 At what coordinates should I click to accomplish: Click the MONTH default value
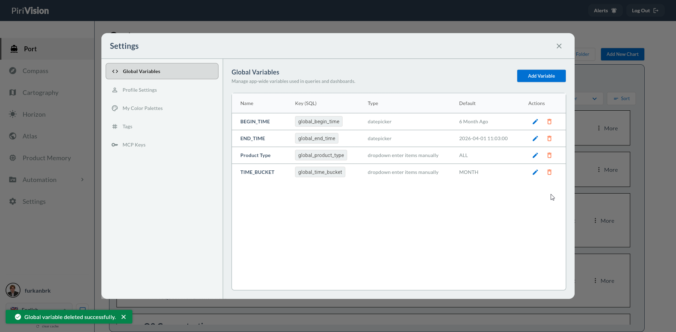tap(468, 172)
